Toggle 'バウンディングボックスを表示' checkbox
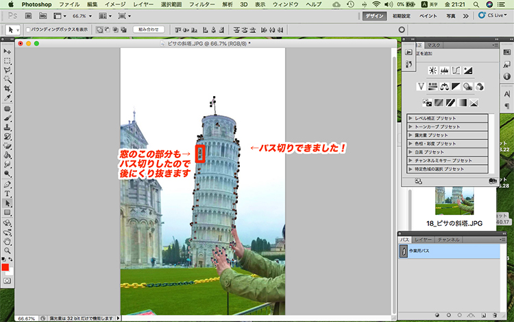Viewport: 514px width, 322px height. coord(28,30)
